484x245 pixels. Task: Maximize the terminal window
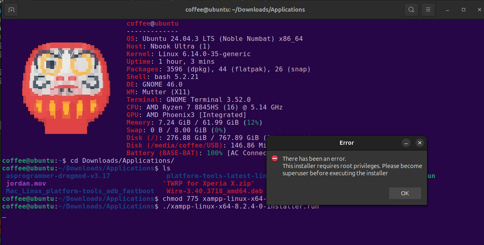point(464,10)
